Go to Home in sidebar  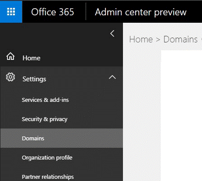(x=32, y=58)
